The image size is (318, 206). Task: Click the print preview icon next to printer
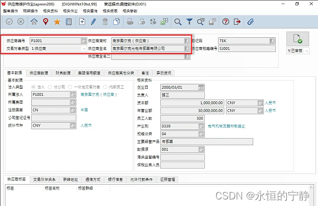(142, 21)
